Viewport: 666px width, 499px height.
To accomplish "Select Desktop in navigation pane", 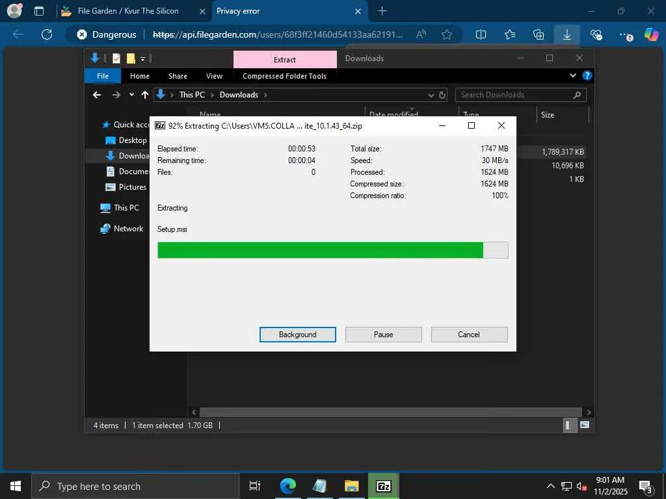I will click(x=126, y=140).
